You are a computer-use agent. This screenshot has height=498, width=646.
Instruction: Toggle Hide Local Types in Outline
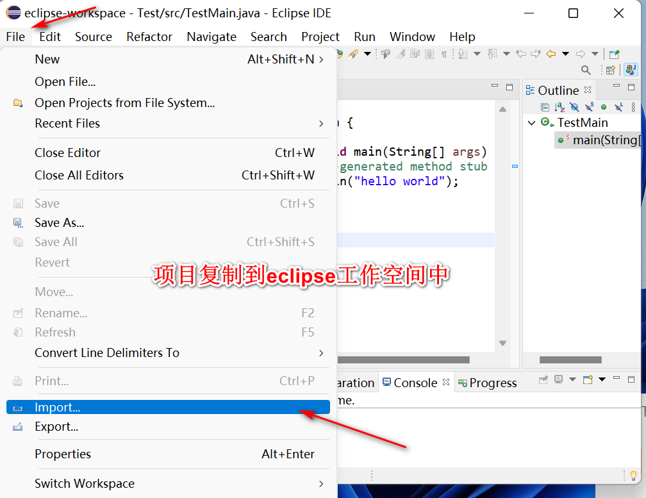coord(619,108)
